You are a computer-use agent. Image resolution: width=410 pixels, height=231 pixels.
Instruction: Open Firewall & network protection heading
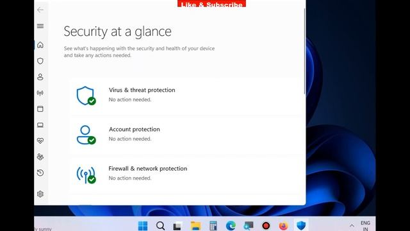148,169
